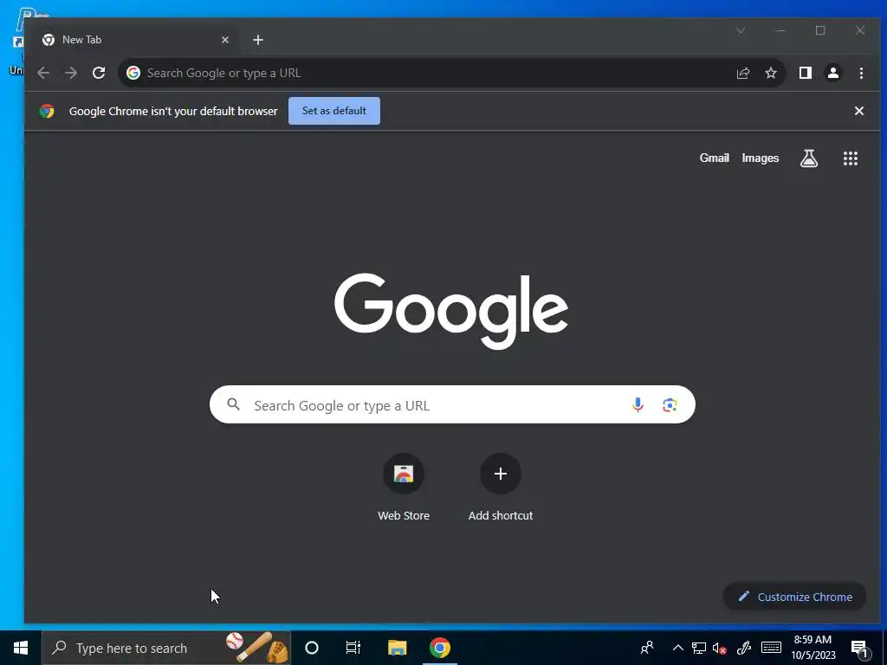The width and height of the screenshot is (887, 665).
Task: Click the baseball search highlight icon
Action: 257,648
